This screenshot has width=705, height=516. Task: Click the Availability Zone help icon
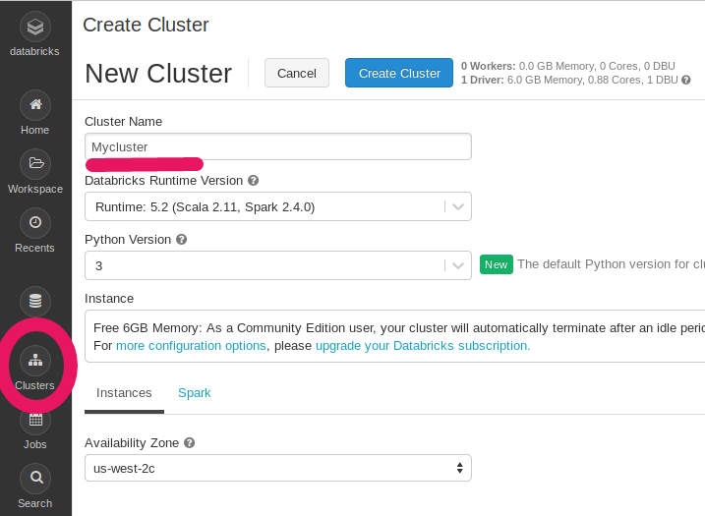pyautogui.click(x=189, y=443)
